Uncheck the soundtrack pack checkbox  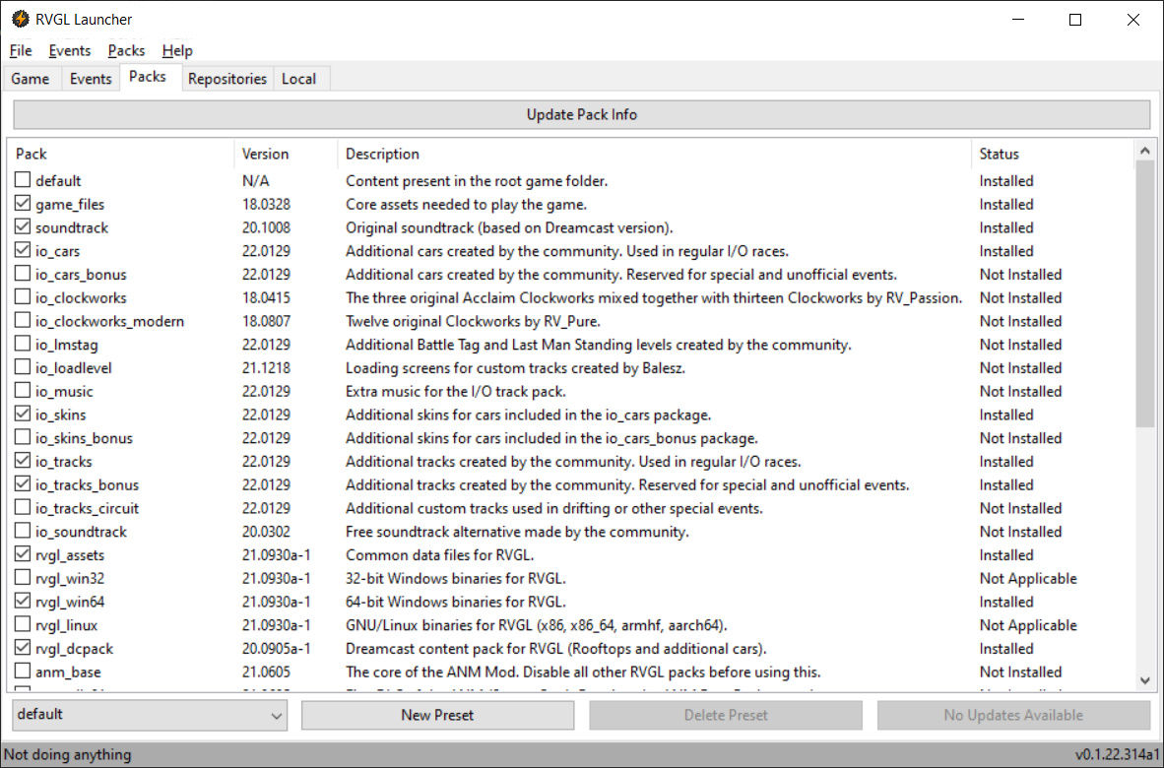[x=23, y=226]
